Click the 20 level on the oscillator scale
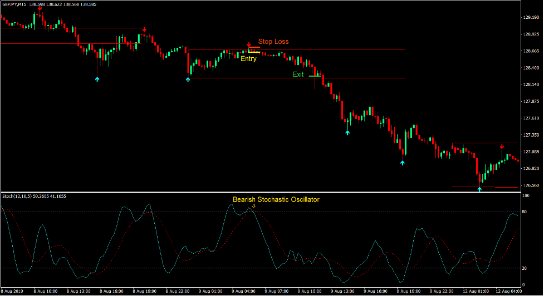544x296 pixels. (x=525, y=268)
